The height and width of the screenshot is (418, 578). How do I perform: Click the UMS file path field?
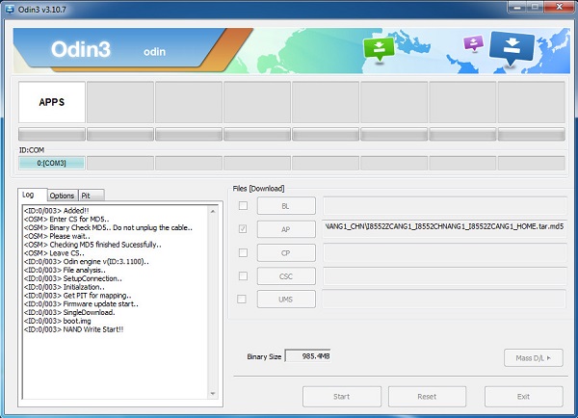point(444,299)
